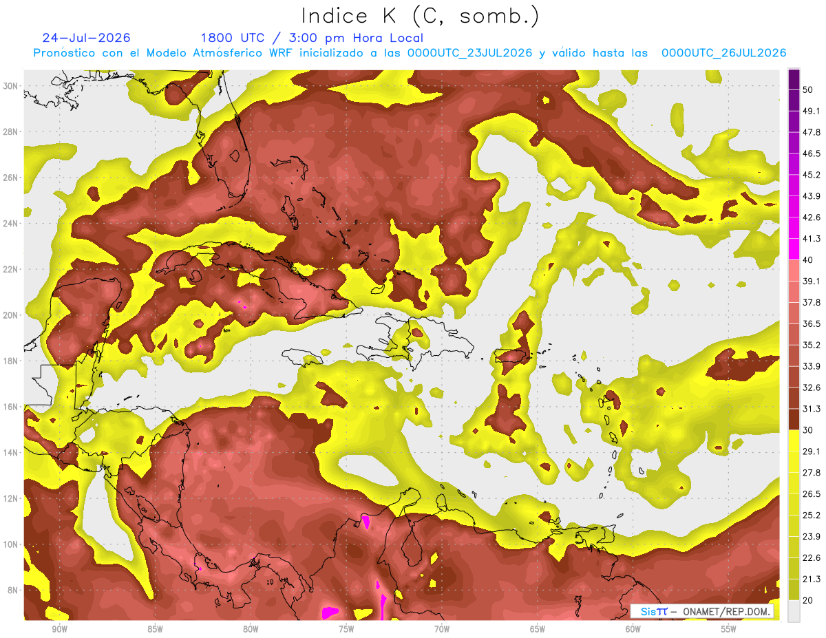Image resolution: width=826 pixels, height=638 pixels.
Task: Click the colorbar value 36.5
Action: point(812,323)
